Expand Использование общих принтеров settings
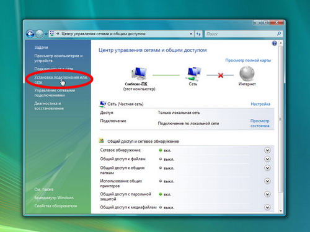This screenshot has height=232, width=310. [267, 181]
